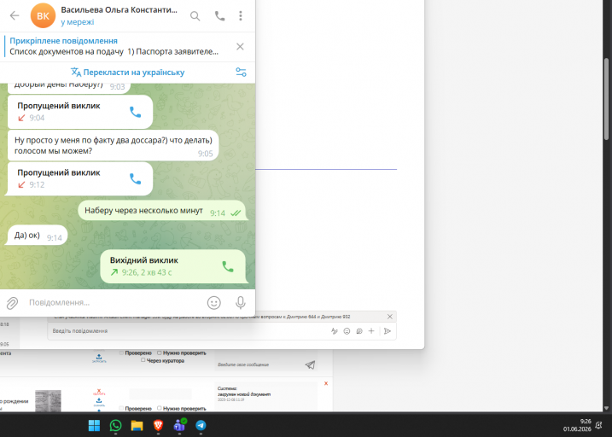Open the plus actions menu in Teams
This screenshot has height=437, width=612.
tap(371, 331)
